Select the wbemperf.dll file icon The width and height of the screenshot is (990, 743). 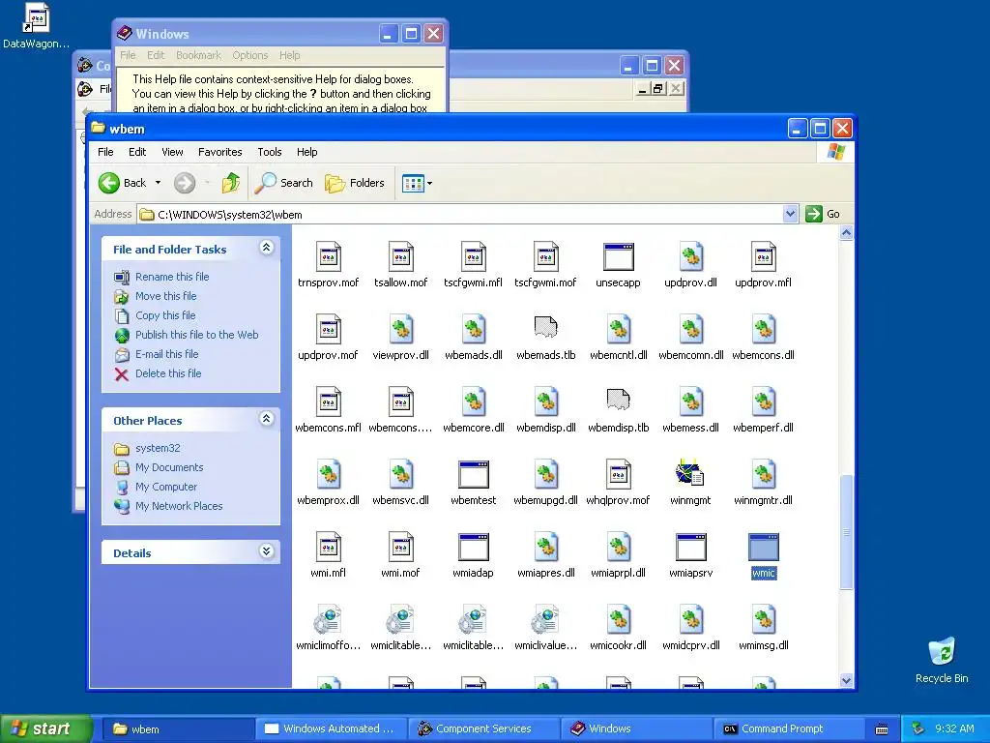pyautogui.click(x=764, y=401)
